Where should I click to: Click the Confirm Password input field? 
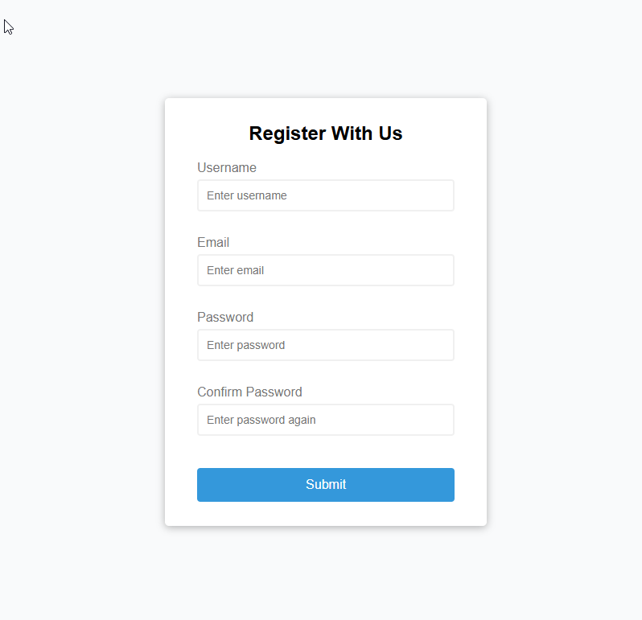coord(325,420)
